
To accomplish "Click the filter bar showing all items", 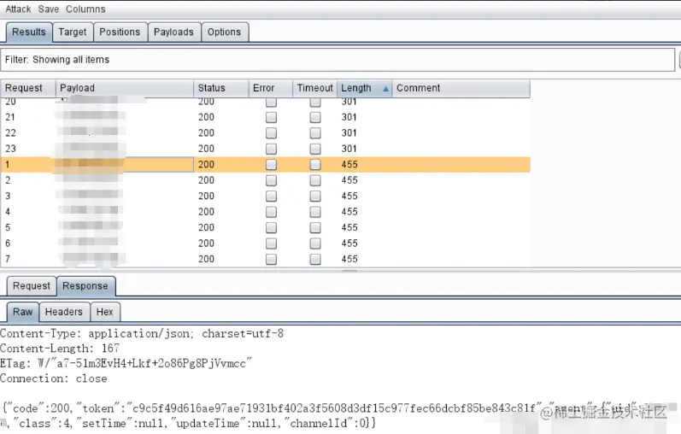I will [x=338, y=60].
